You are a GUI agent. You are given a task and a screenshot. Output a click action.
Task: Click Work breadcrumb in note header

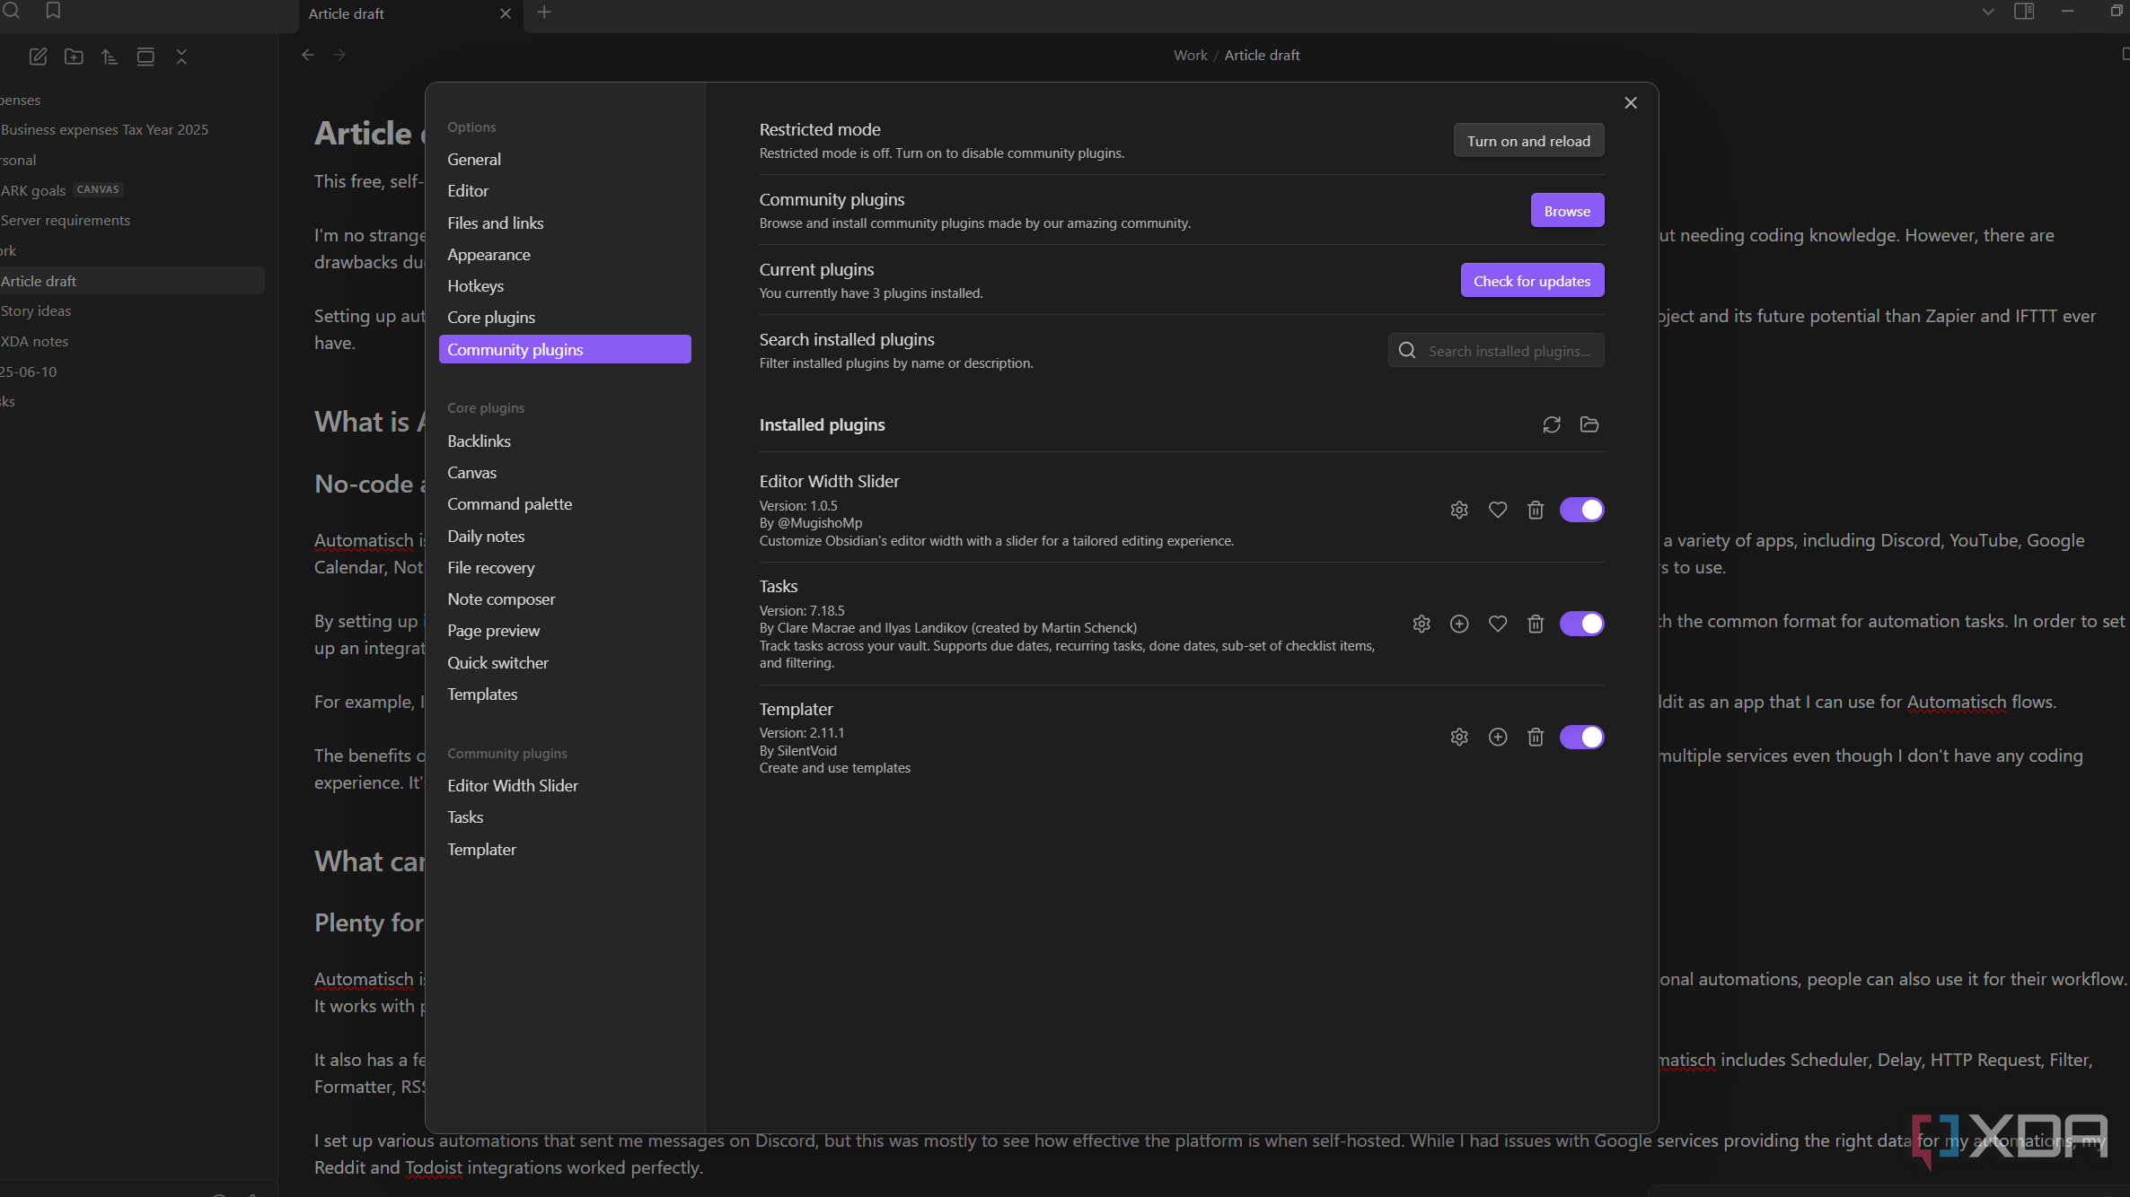coord(1190,56)
